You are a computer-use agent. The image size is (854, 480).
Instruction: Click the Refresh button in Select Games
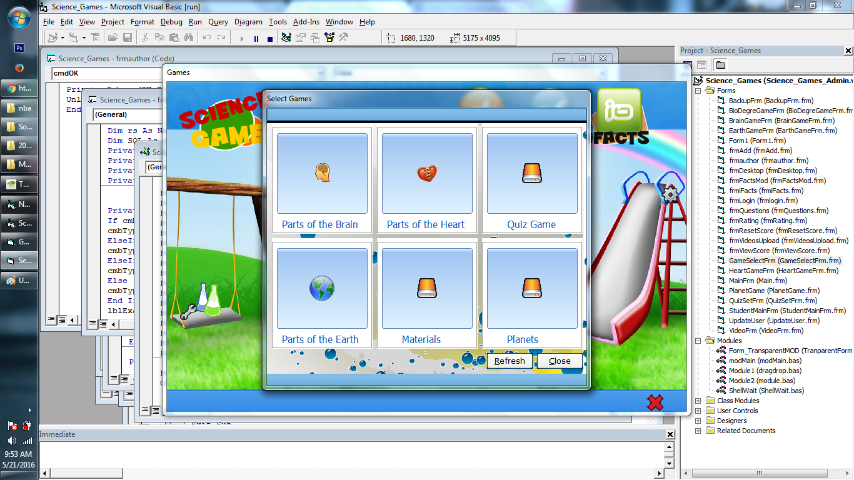coord(510,361)
